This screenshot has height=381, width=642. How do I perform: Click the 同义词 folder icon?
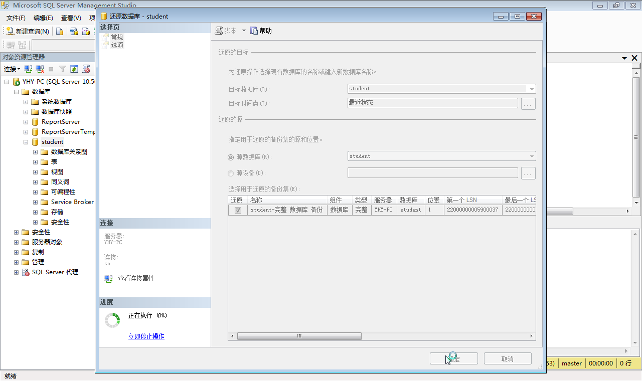point(45,182)
